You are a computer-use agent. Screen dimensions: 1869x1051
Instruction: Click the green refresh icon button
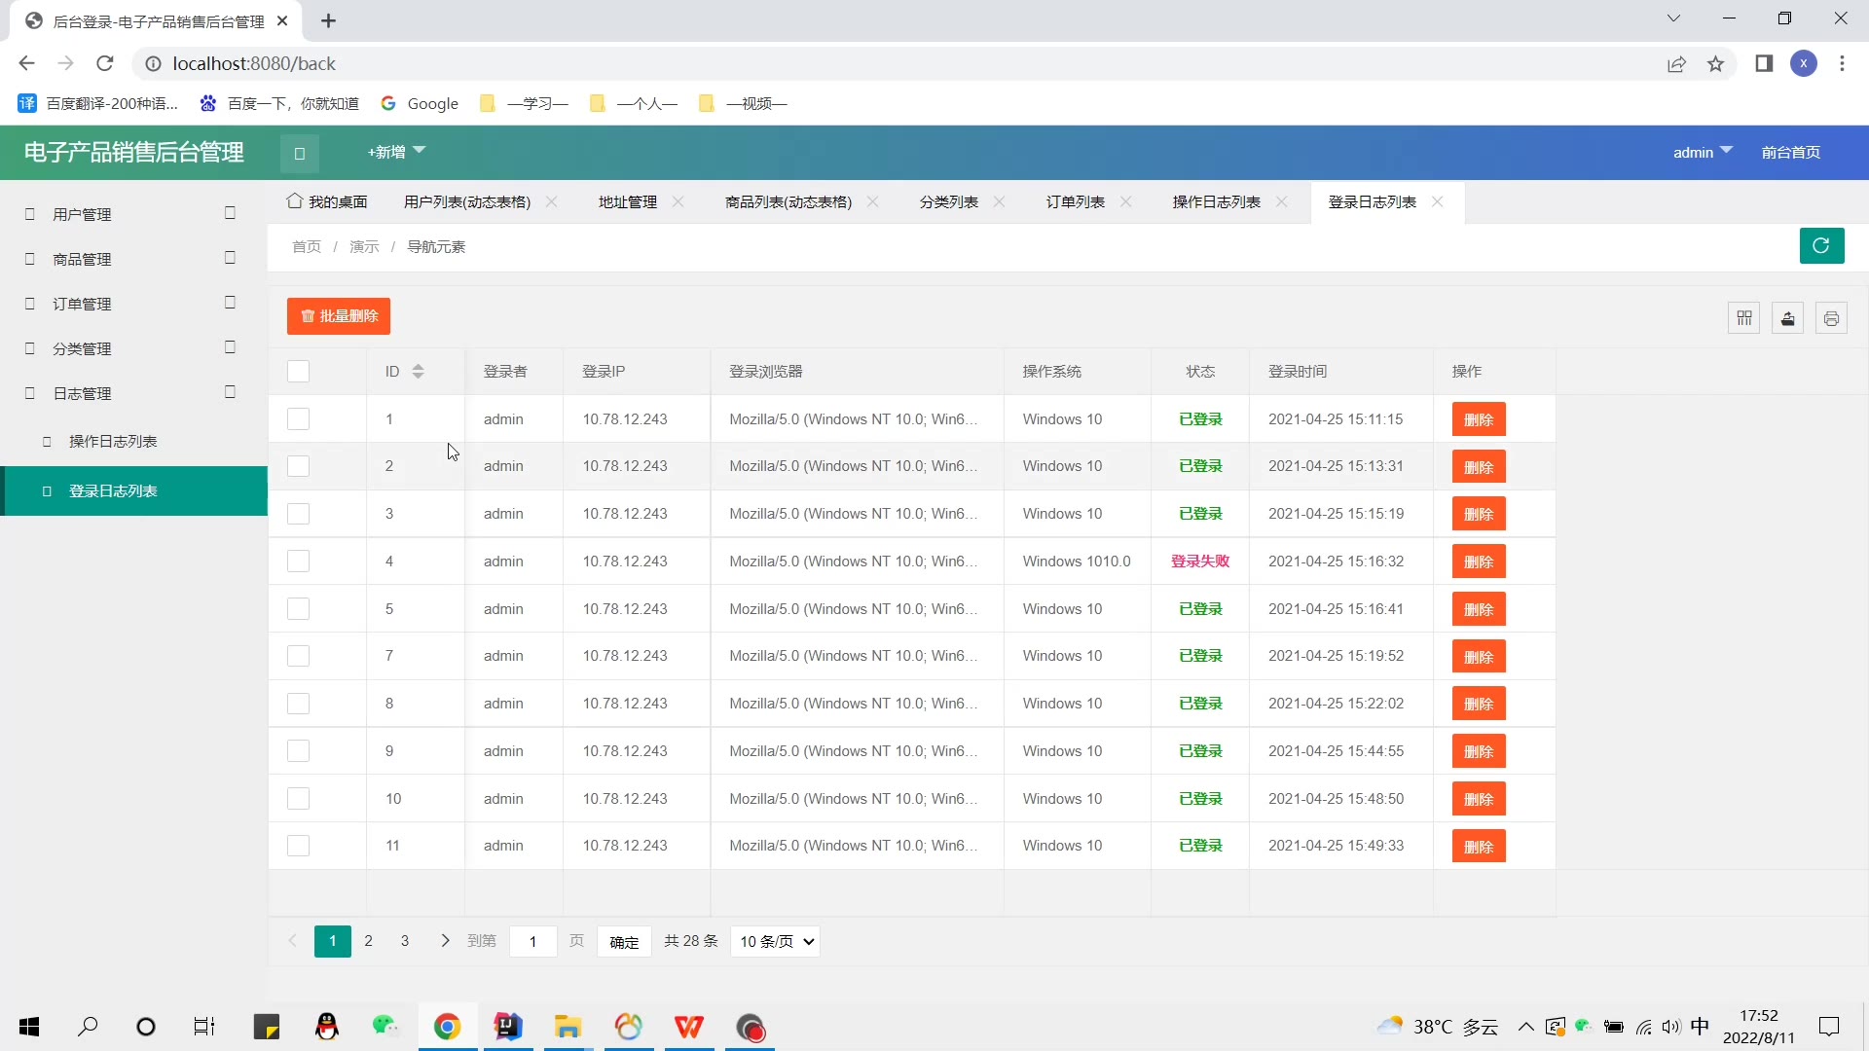[x=1821, y=246]
